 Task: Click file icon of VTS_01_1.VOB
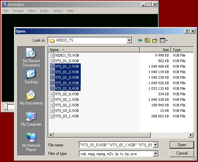[x=52, y=66]
